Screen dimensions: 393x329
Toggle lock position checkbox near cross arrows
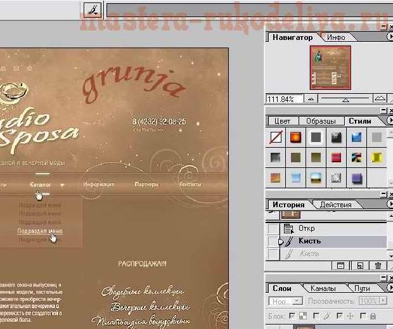point(340,316)
